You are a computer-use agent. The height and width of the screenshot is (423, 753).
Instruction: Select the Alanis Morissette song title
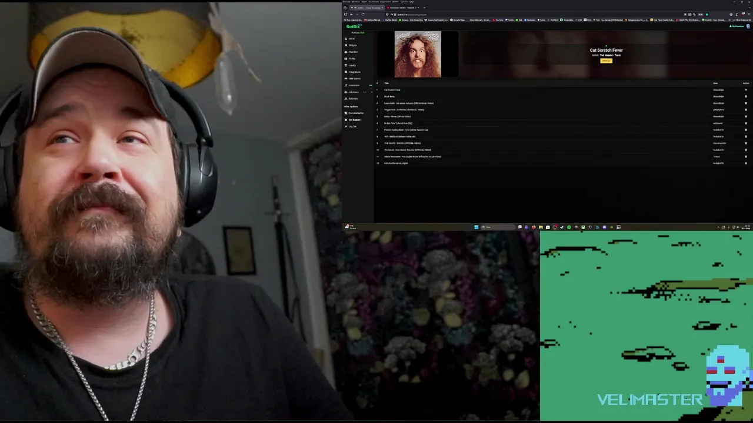[412, 157]
